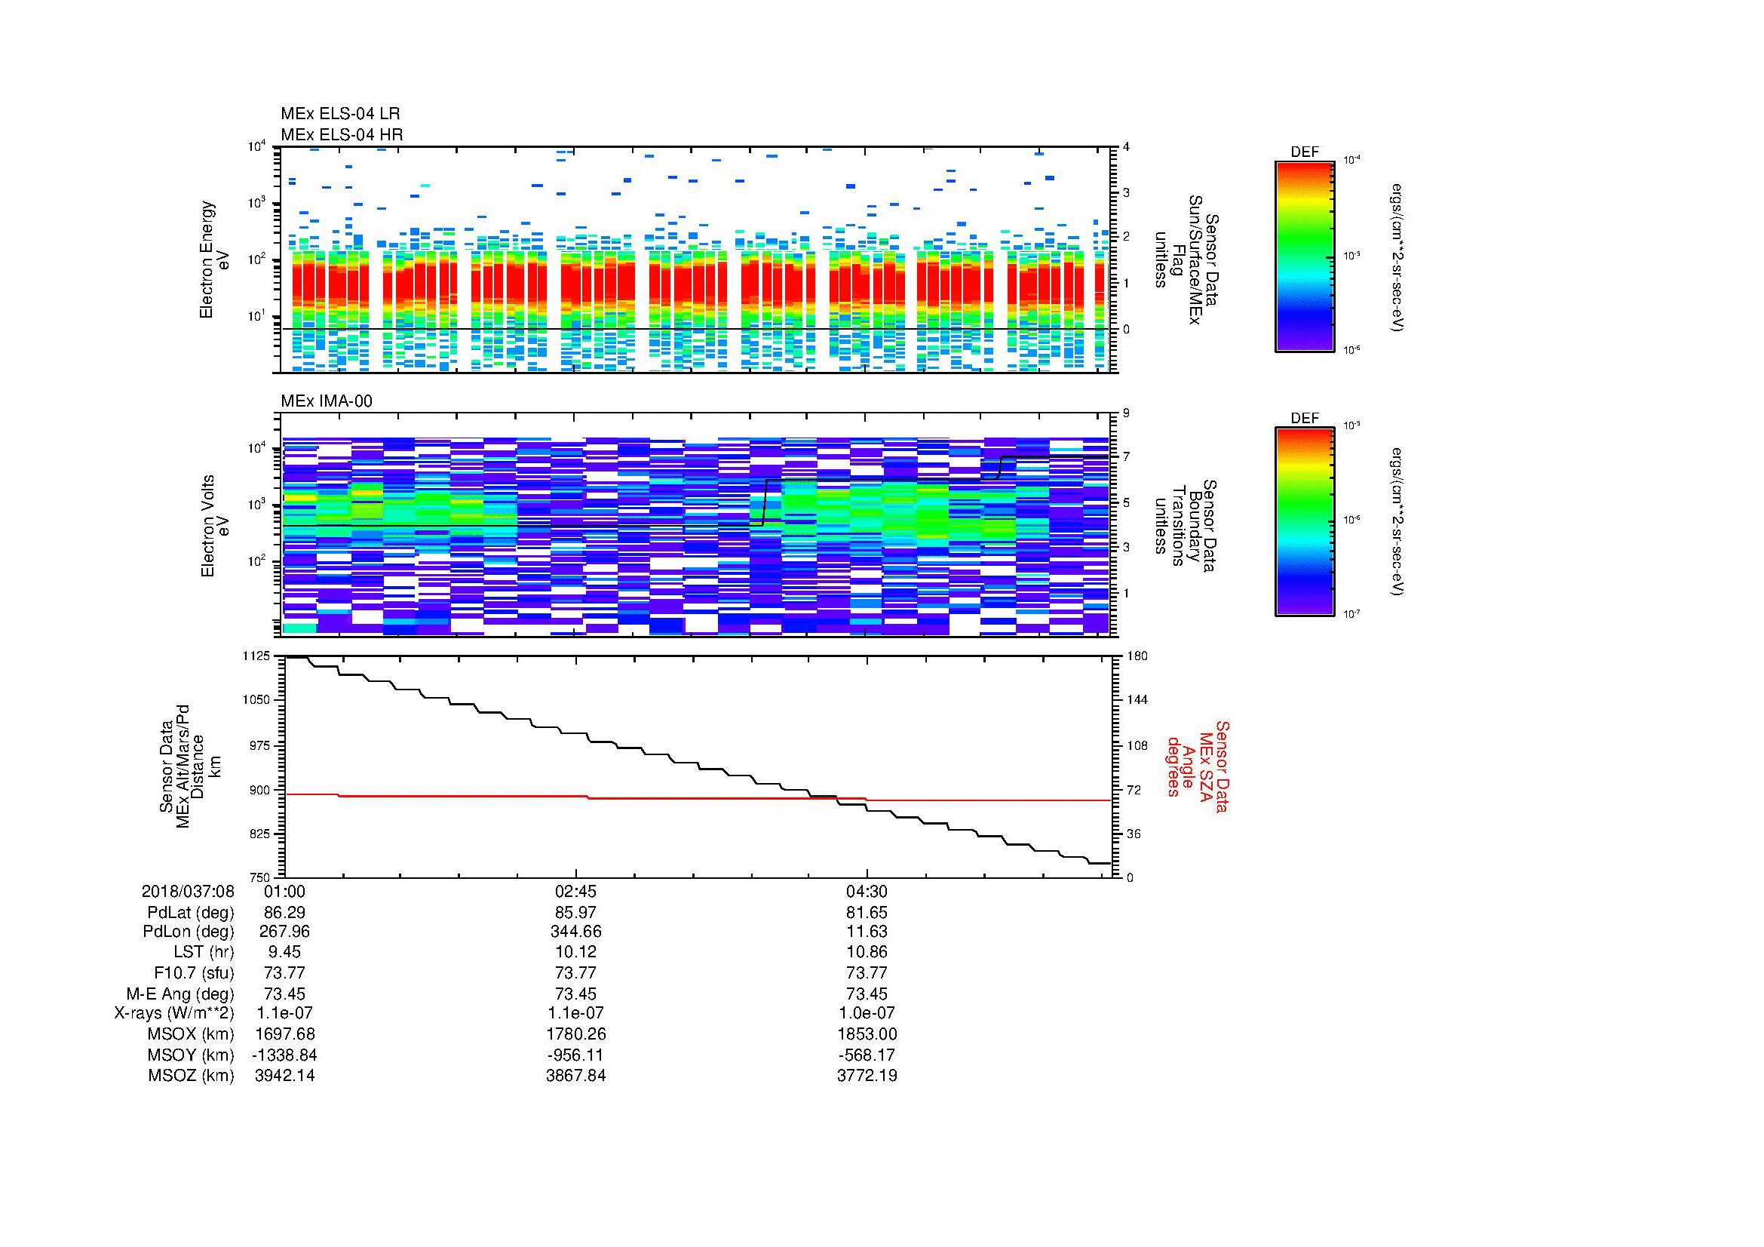1764x1247 pixels.
Task: Click the 'MEx ELS-04 HR' plot title
Action: point(342,134)
